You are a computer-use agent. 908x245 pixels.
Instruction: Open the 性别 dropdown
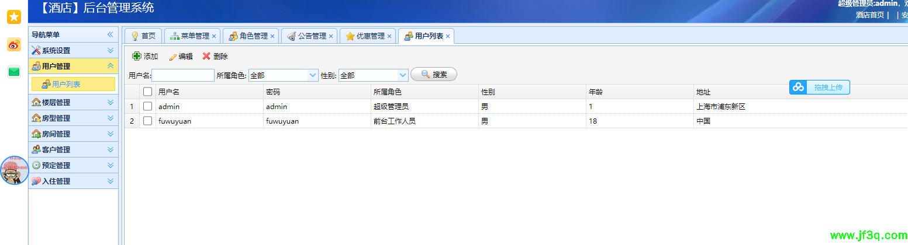coord(403,75)
